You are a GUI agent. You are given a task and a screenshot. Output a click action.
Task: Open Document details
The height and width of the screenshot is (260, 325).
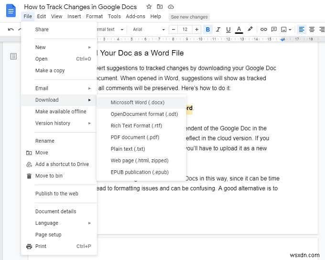pyautogui.click(x=59, y=211)
